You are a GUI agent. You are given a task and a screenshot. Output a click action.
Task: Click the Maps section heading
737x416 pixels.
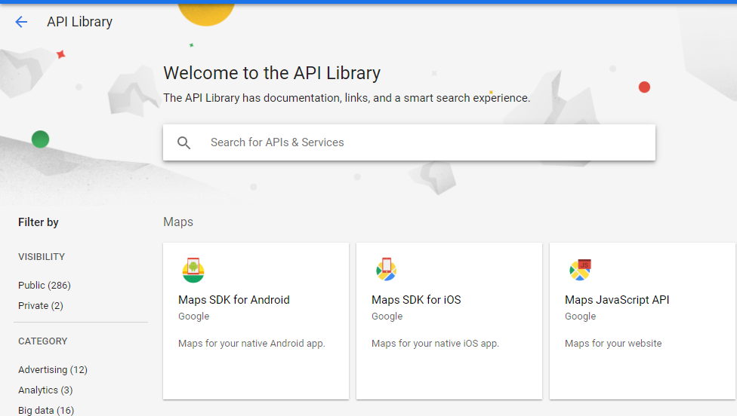(x=178, y=222)
